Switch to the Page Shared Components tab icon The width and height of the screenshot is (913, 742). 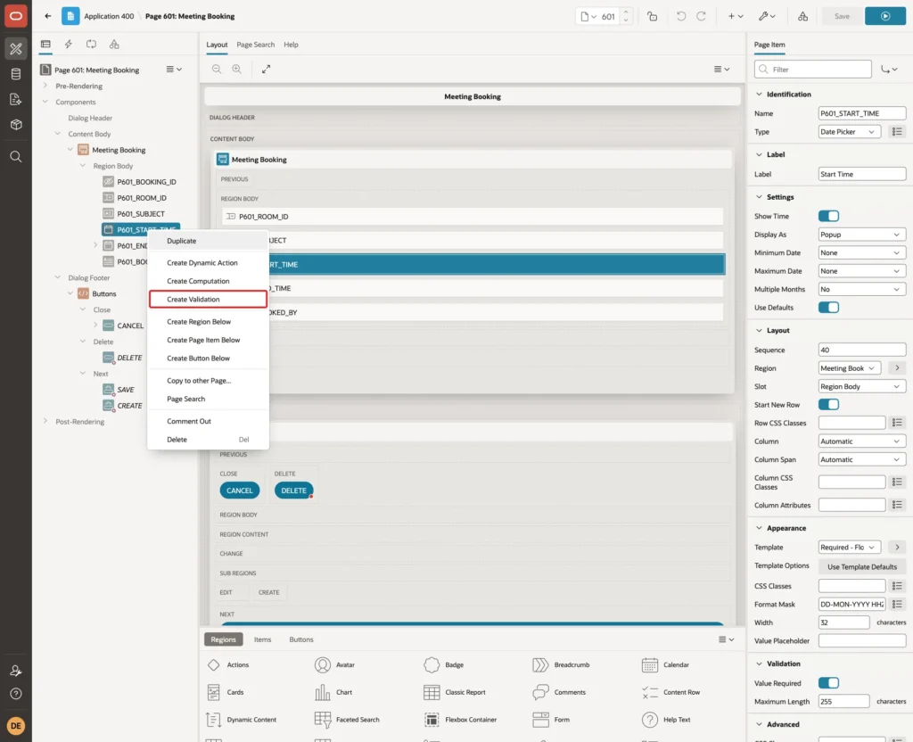(114, 45)
